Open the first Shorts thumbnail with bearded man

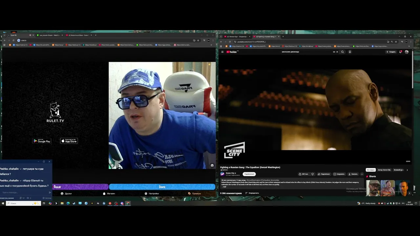tap(373, 188)
